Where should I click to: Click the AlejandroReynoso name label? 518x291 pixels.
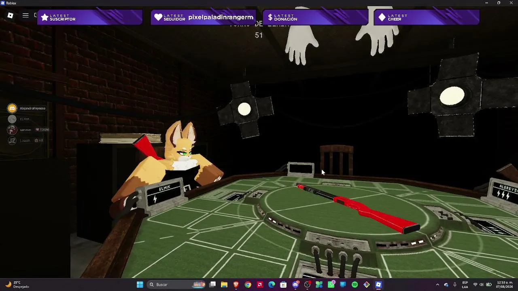[x=33, y=108]
